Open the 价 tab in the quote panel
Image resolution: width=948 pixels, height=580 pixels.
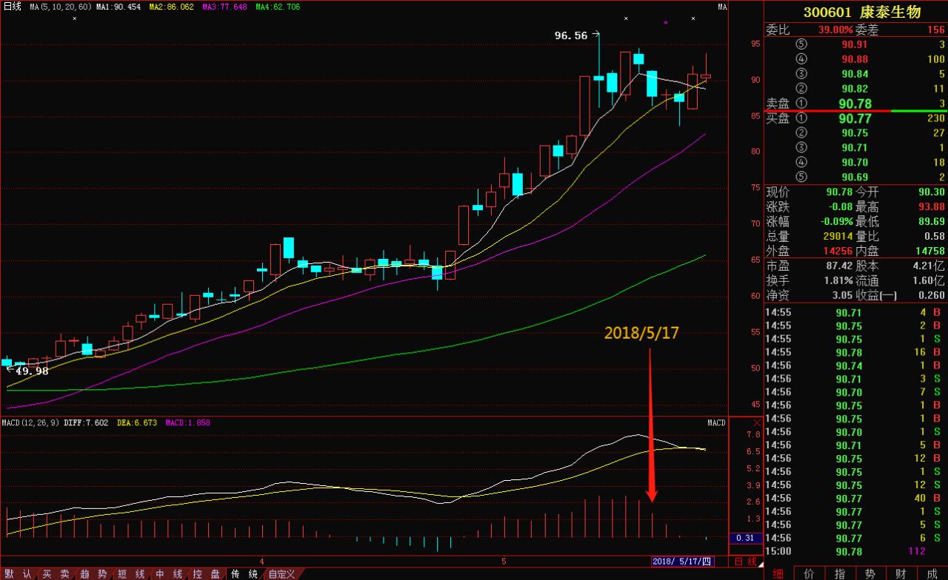click(809, 573)
